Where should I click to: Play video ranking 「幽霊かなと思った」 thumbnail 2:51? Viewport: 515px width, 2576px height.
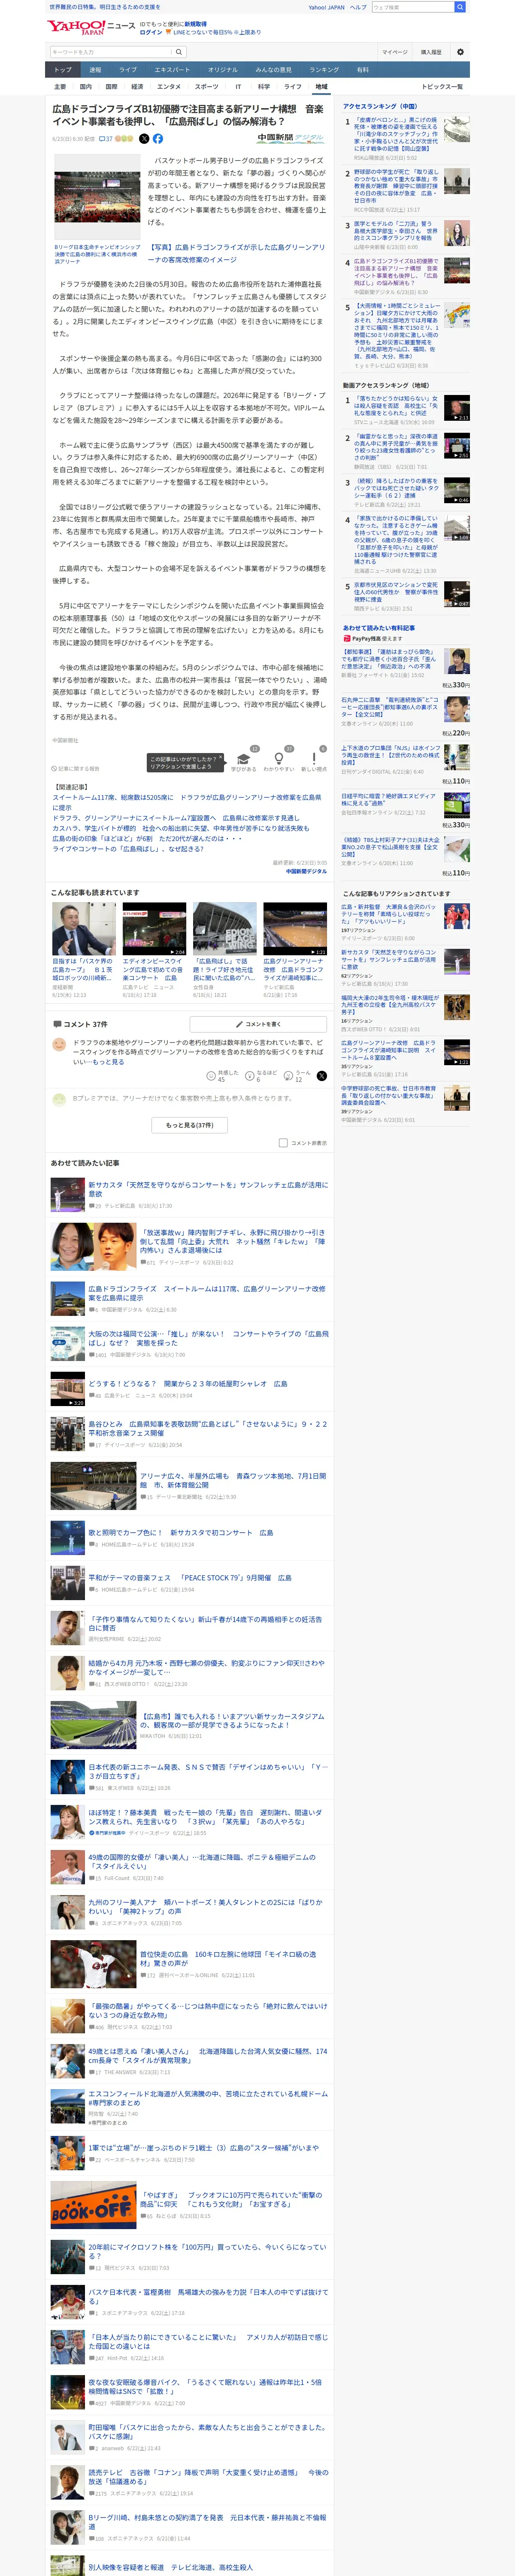pyautogui.click(x=457, y=446)
